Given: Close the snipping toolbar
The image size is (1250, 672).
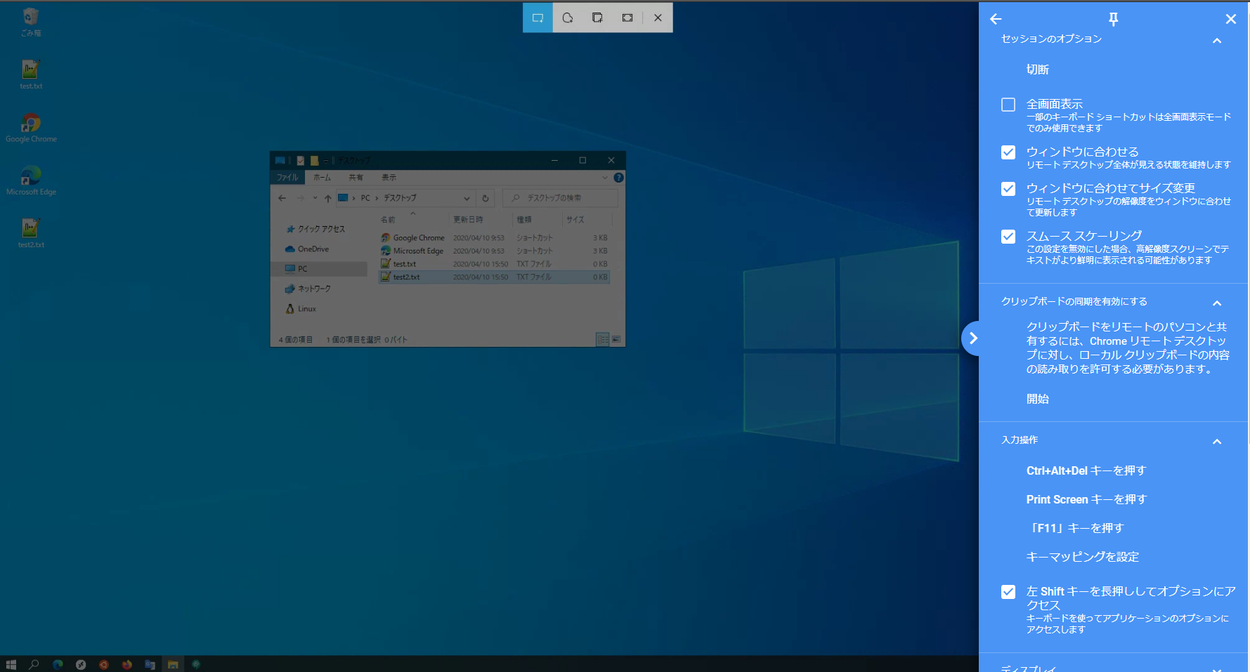Looking at the screenshot, I should click(658, 18).
